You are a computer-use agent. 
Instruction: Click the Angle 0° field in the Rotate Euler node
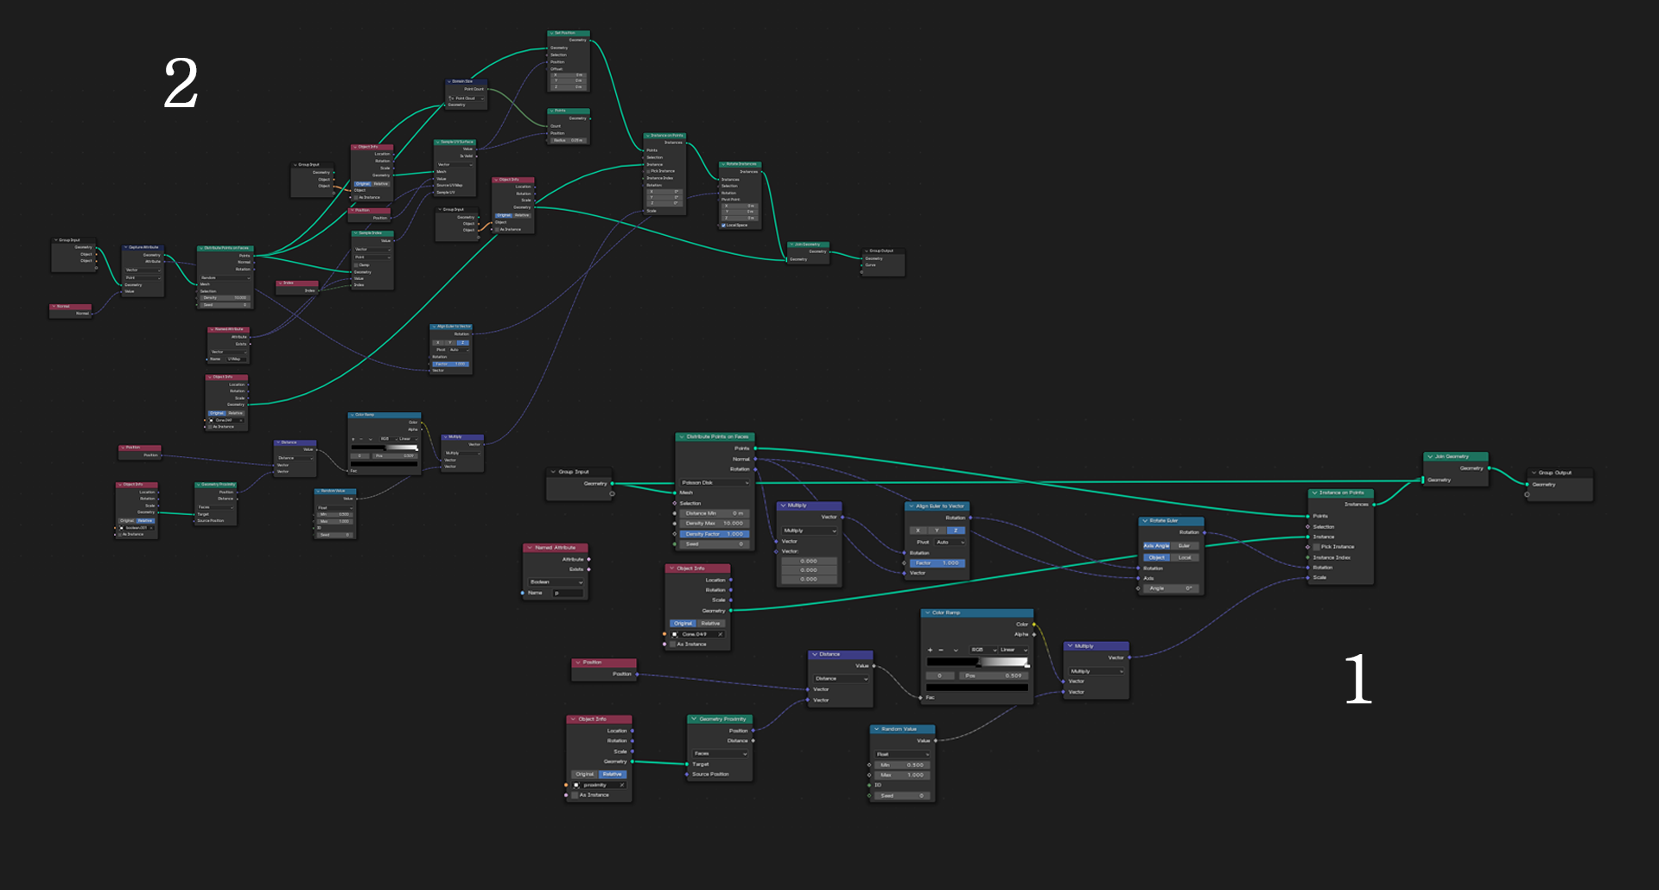pos(1171,588)
